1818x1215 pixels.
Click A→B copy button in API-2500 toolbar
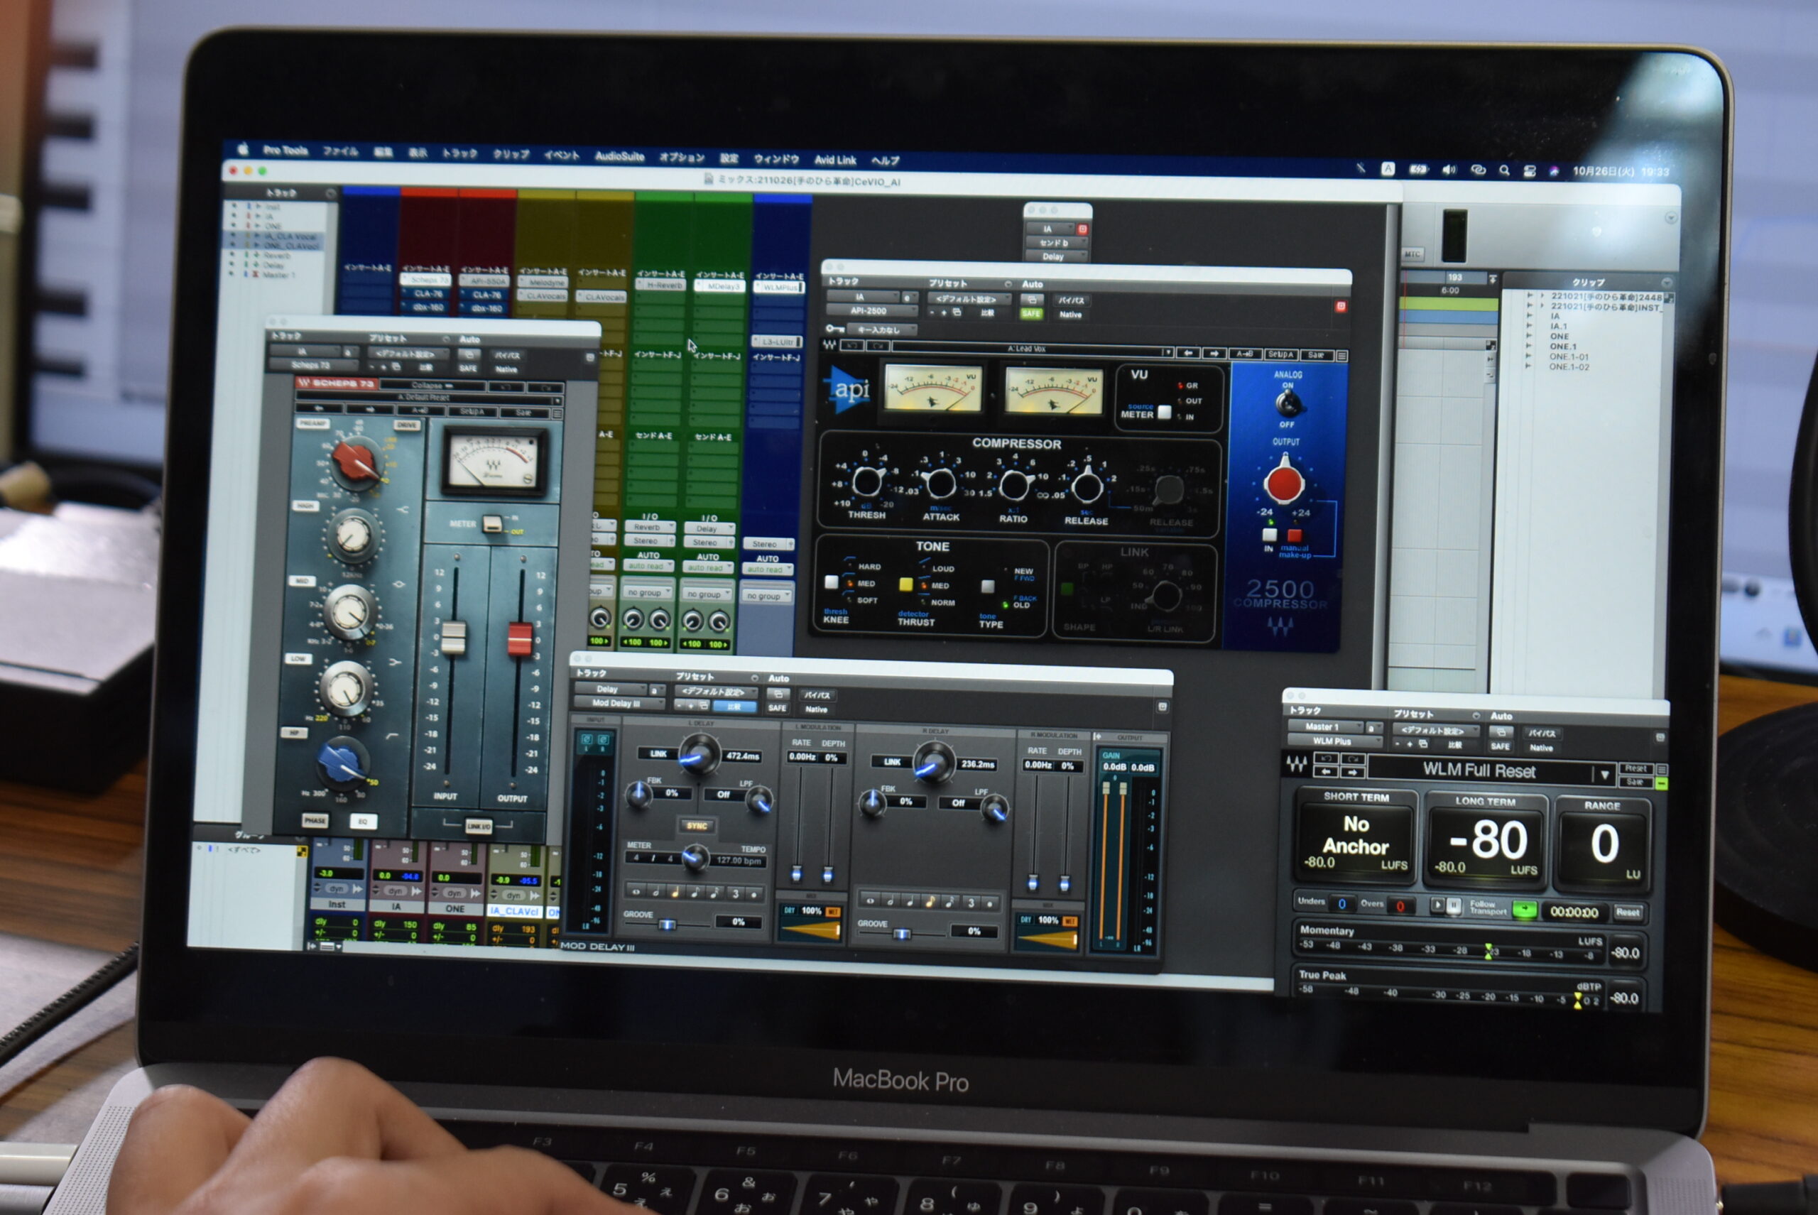click(1246, 354)
